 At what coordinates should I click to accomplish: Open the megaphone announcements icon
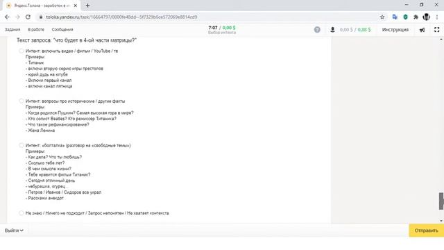tap(422, 30)
